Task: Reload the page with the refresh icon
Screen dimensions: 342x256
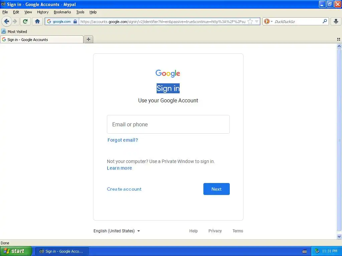Action: click(25, 21)
